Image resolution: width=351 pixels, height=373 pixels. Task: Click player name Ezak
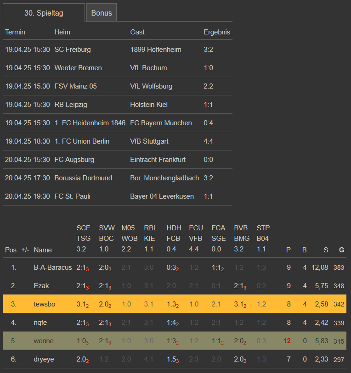tap(41, 286)
